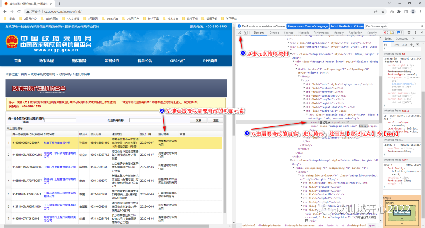Click Always match Chrome's language button
Image resolution: width=425 pixels, height=228 pixels.
(x=308, y=26)
